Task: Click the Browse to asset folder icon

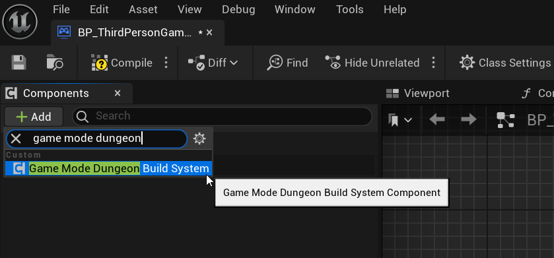Action: point(55,63)
